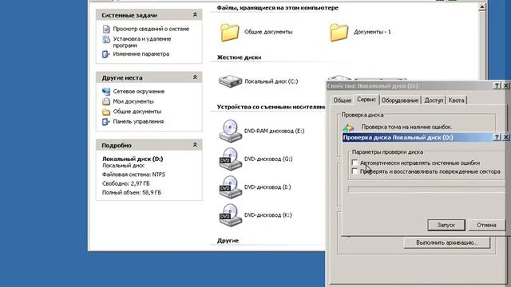Click the disk check progress bar
The height and width of the screenshot is (287, 511).
[x=426, y=190]
